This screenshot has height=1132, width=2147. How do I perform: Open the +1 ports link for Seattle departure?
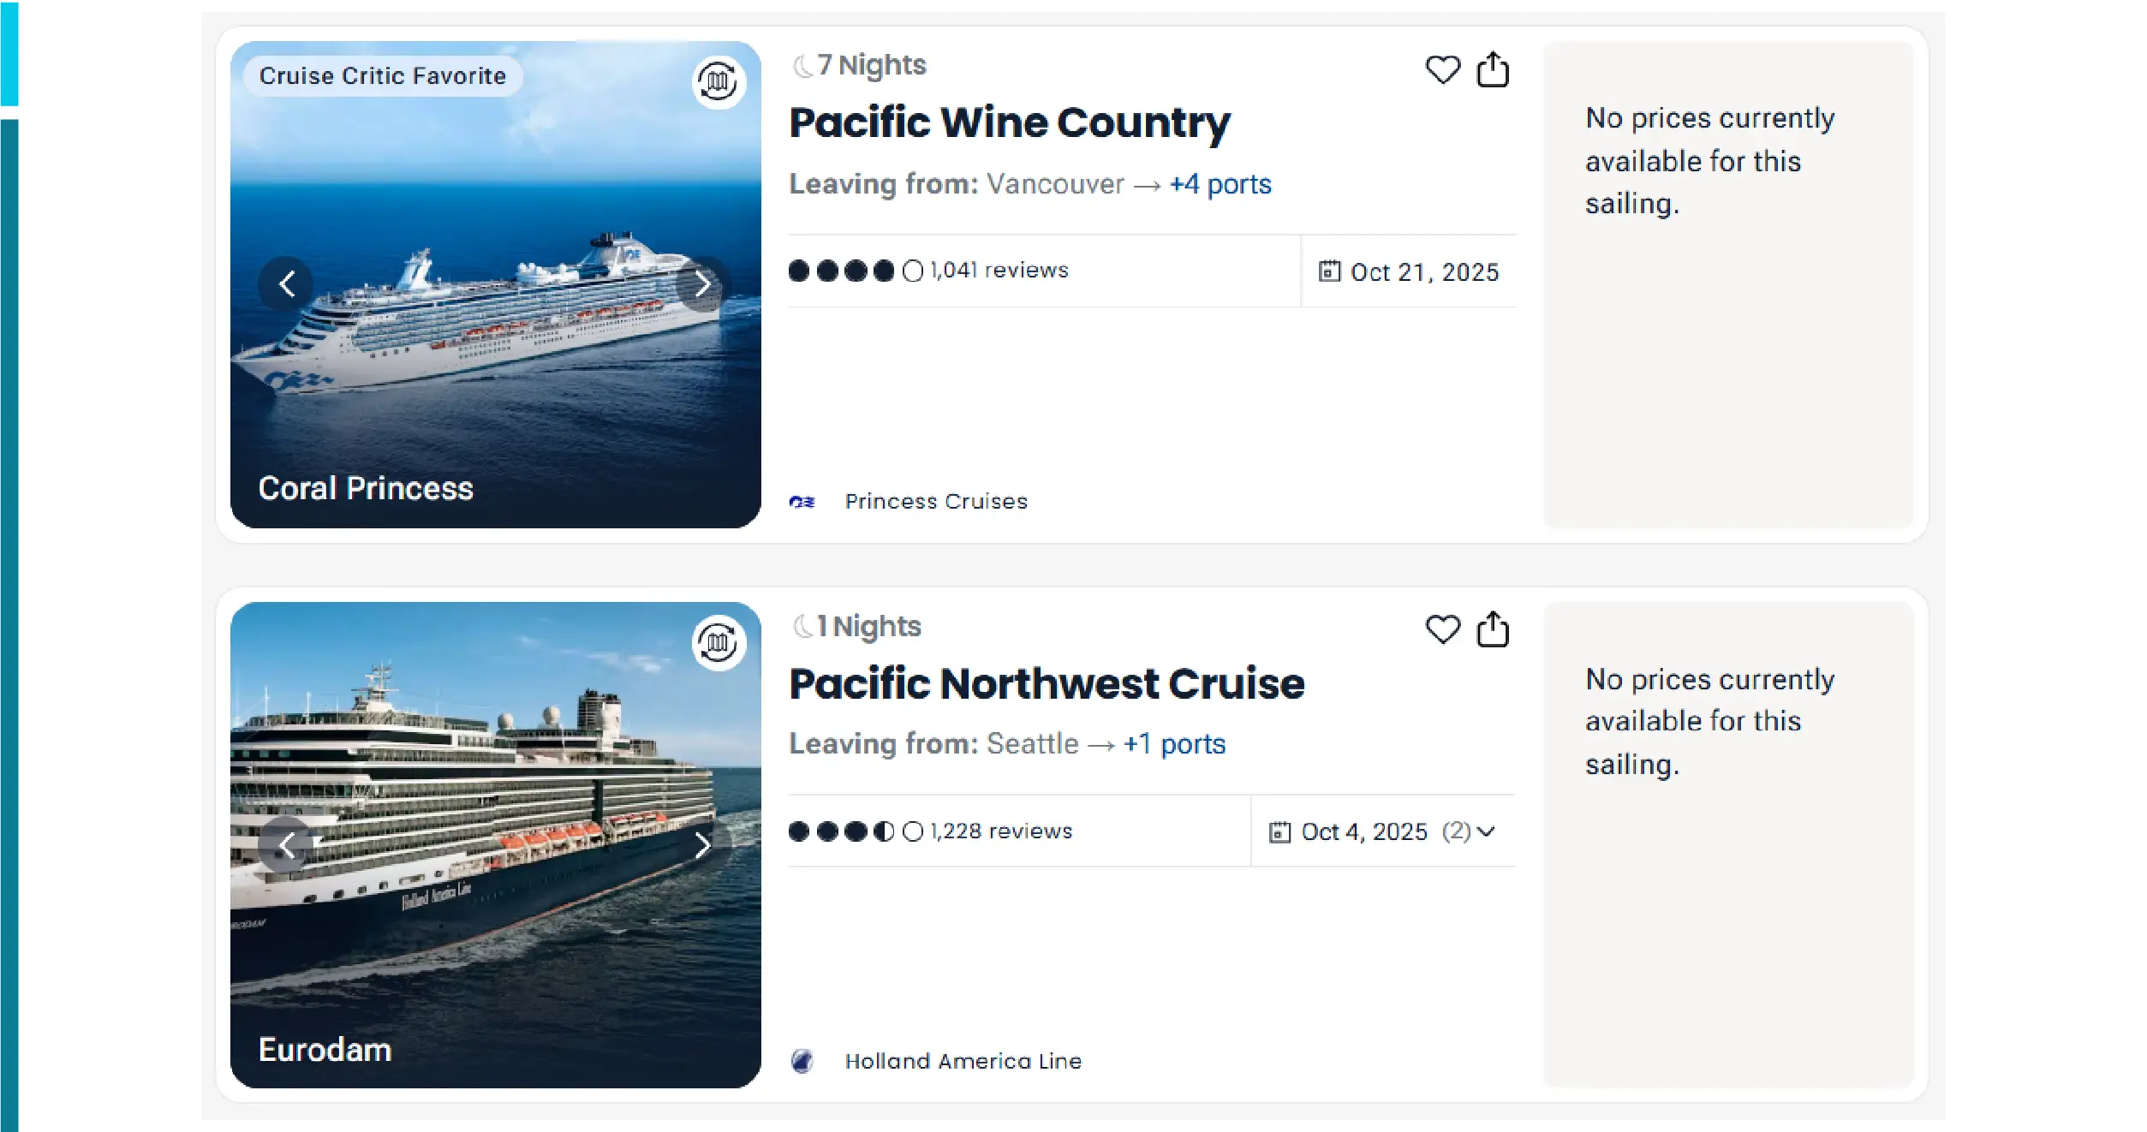pyautogui.click(x=1173, y=743)
